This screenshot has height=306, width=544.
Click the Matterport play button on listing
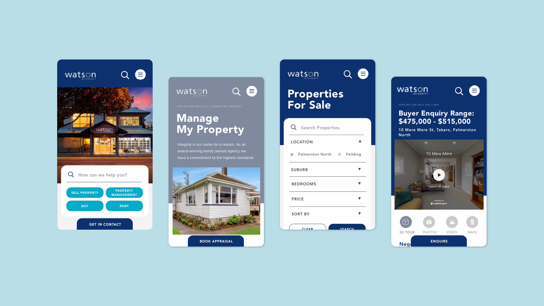pyautogui.click(x=439, y=175)
